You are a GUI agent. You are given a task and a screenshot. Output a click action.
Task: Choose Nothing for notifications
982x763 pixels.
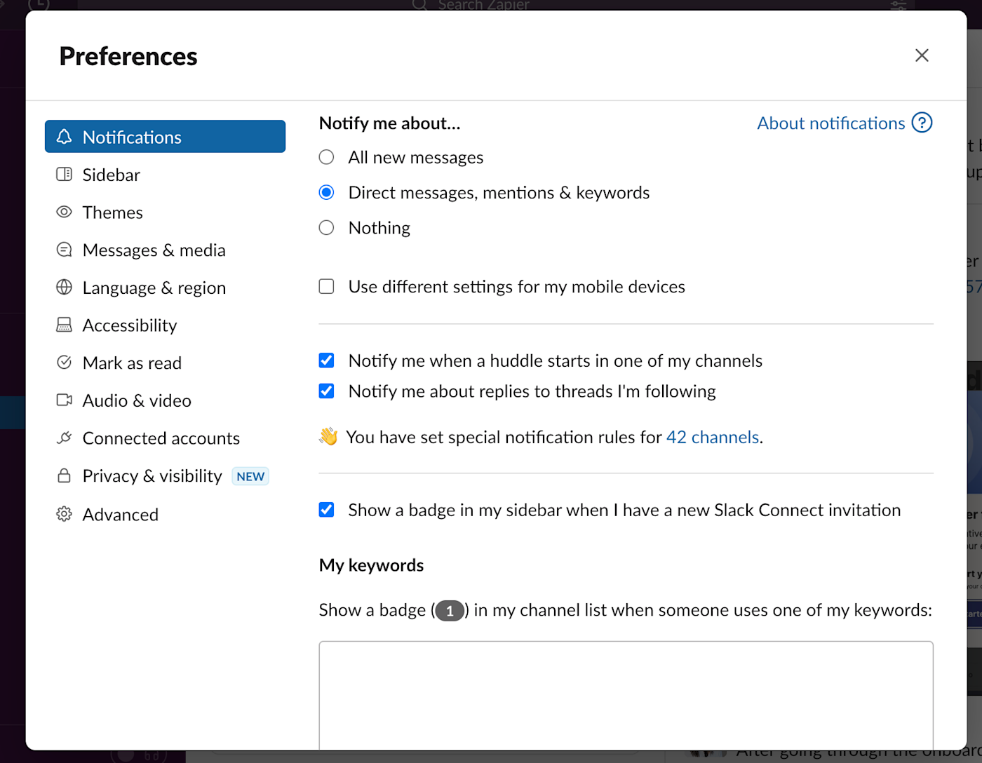click(326, 227)
